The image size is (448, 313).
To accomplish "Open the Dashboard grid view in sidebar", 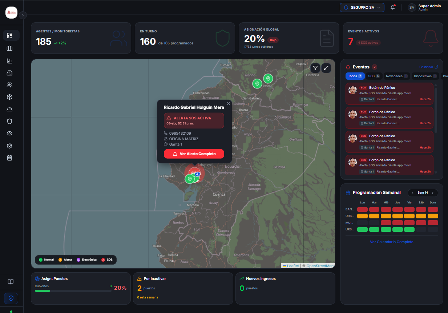I will coord(11,35).
